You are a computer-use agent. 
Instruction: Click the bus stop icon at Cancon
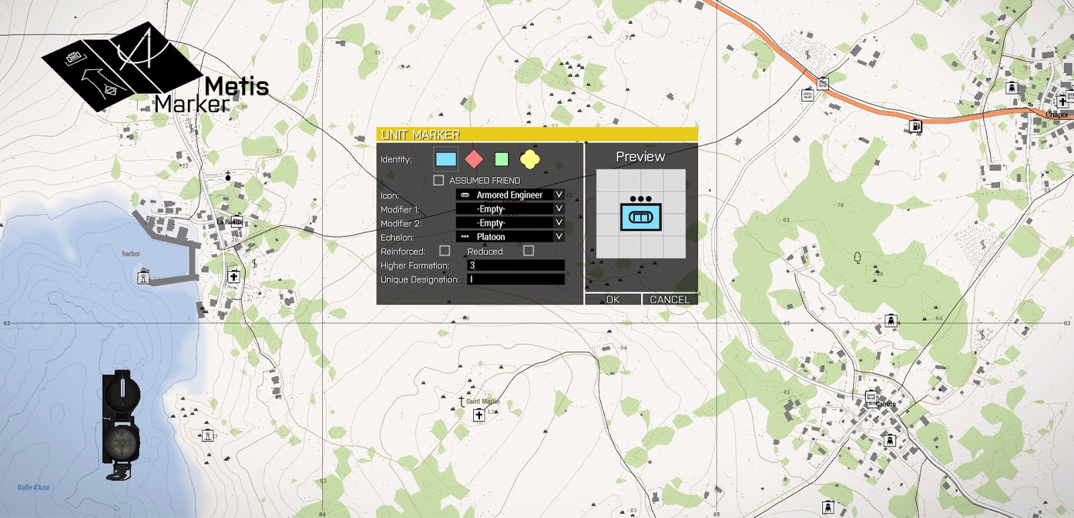point(871,397)
